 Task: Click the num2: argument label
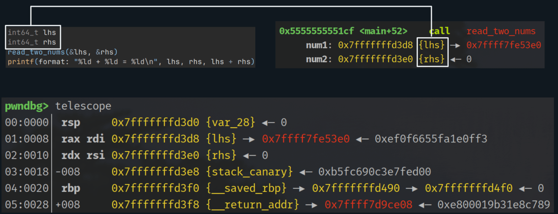pos(319,59)
